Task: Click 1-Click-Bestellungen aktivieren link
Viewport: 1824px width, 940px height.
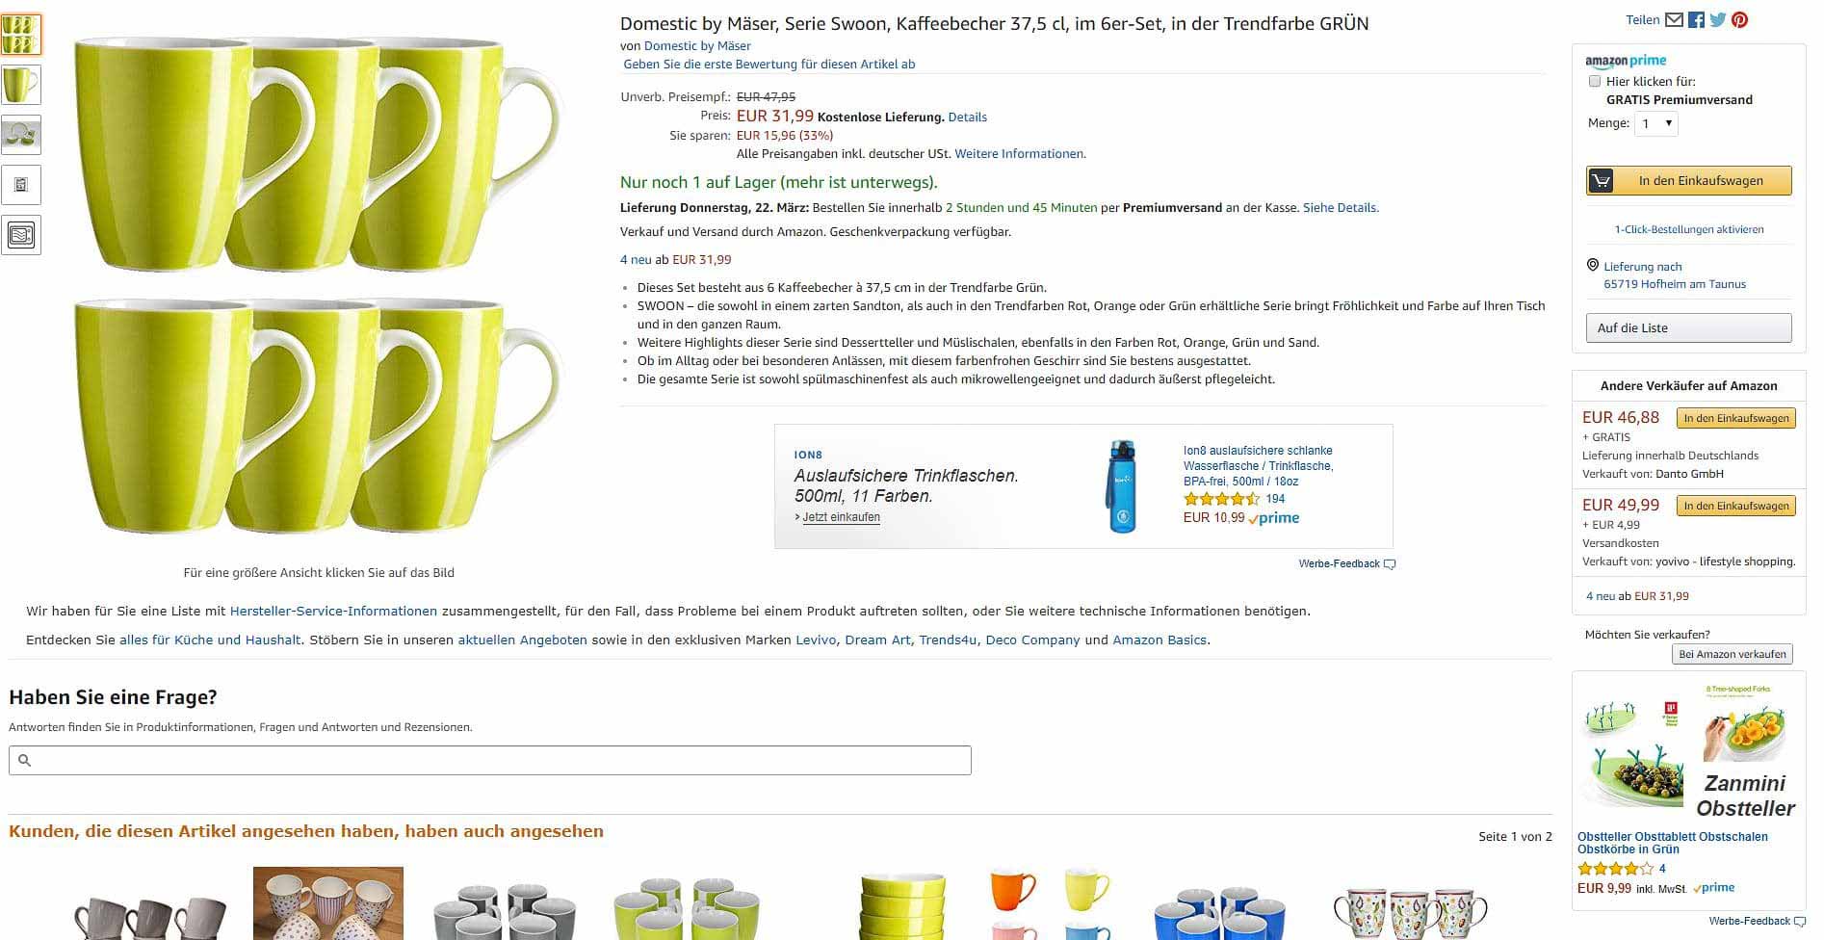Action: point(1689,229)
